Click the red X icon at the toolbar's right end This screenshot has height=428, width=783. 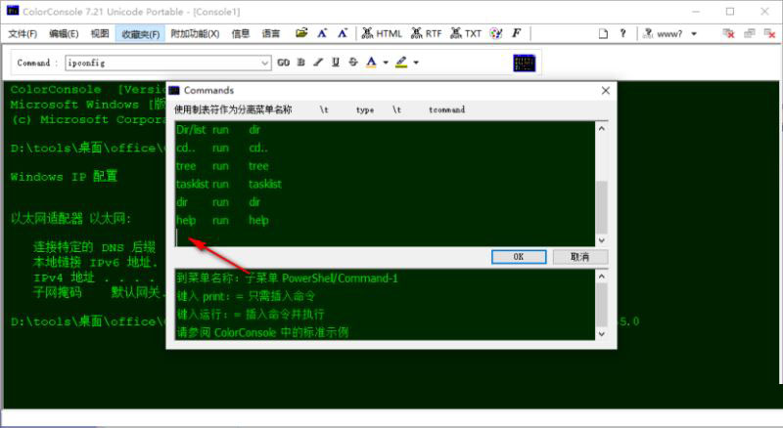click(x=769, y=34)
